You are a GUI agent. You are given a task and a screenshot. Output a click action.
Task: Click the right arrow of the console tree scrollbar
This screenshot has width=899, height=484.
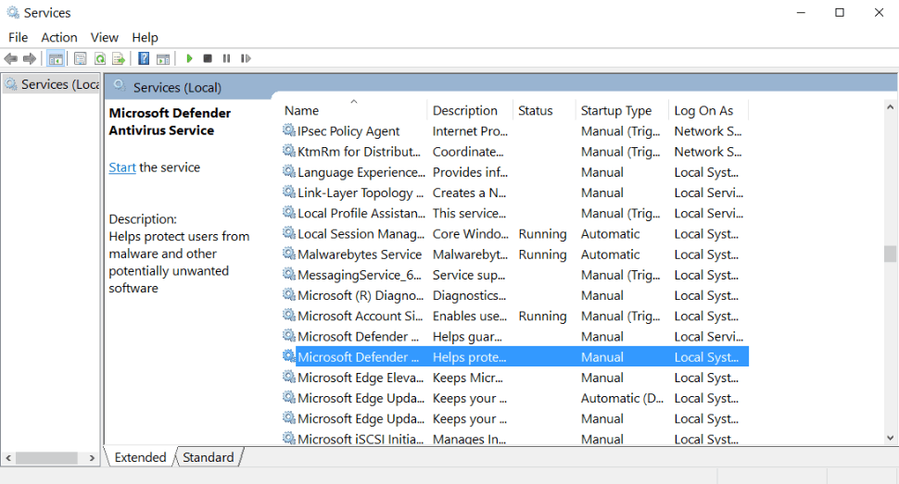[92, 458]
